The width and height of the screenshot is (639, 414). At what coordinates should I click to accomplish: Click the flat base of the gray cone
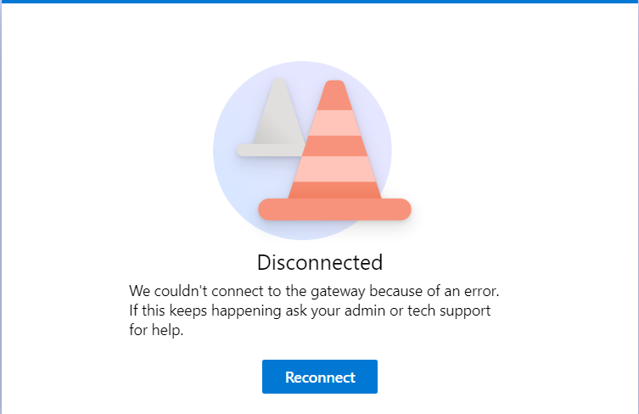click(270, 150)
